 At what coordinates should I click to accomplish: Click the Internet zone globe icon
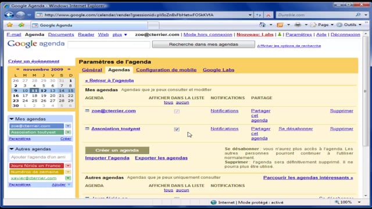pyautogui.click(x=213, y=203)
